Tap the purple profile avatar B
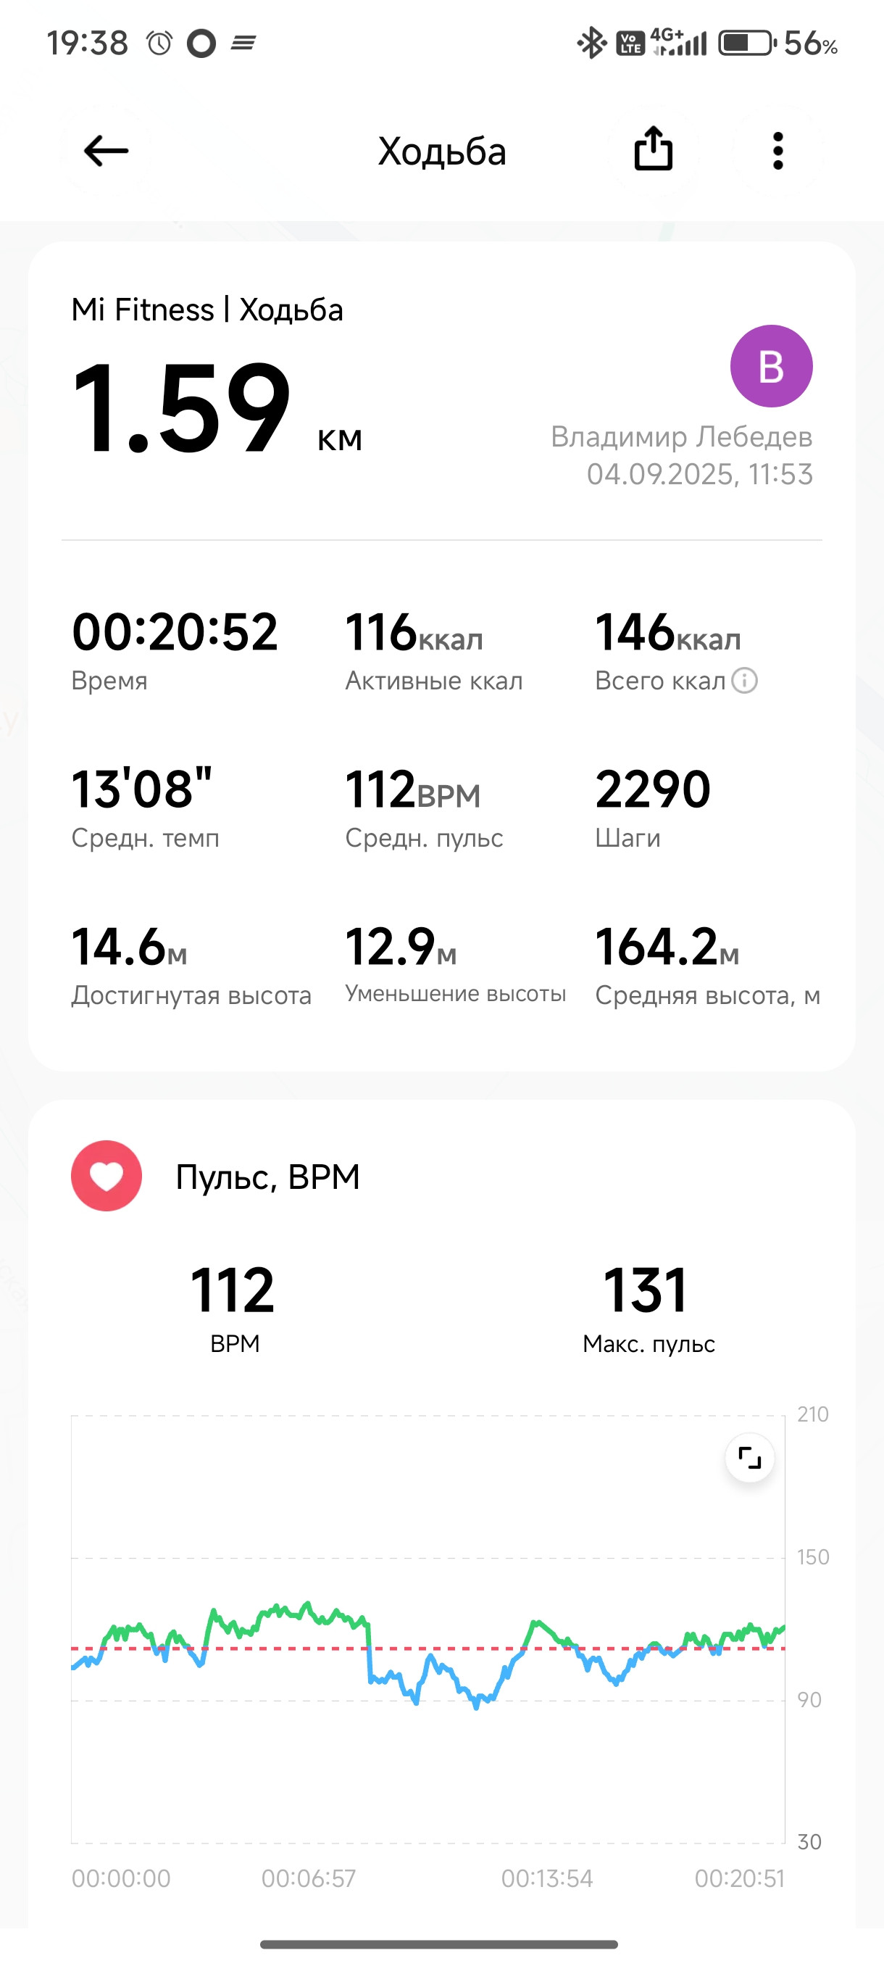Screen dimensions: 884x1966 pos(771,366)
